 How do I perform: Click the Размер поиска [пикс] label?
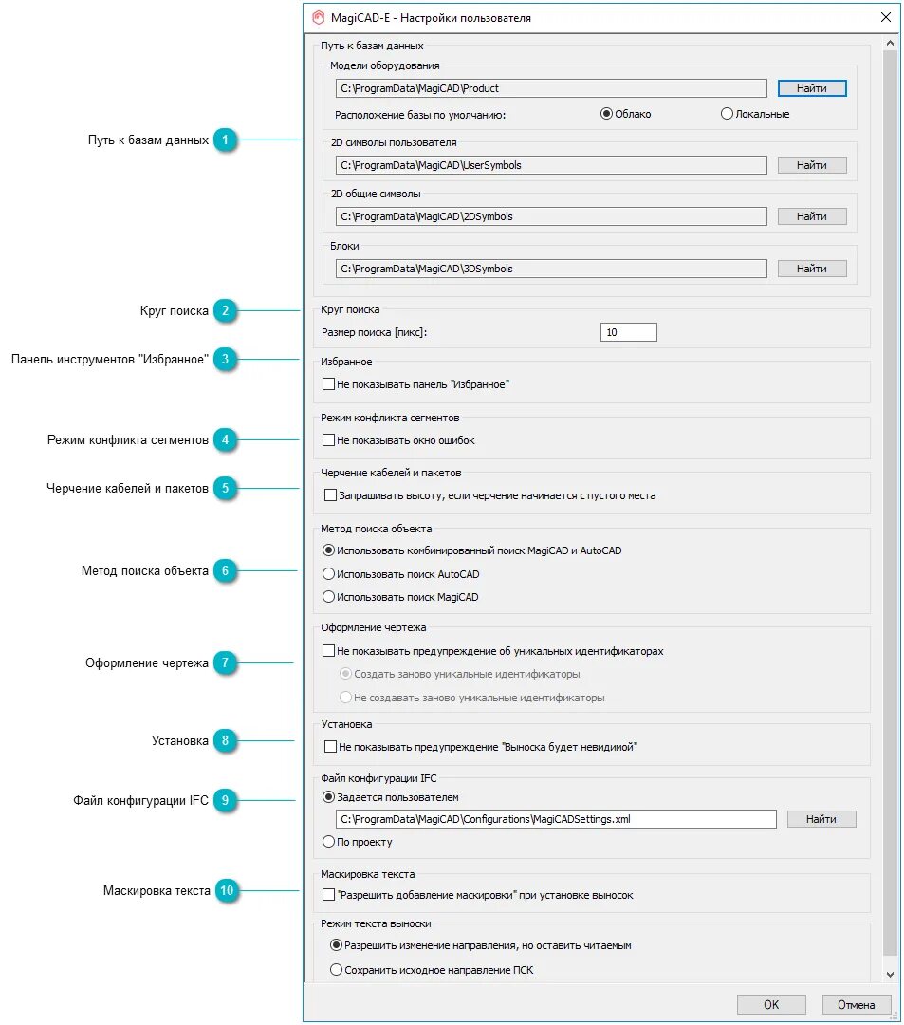point(375,332)
